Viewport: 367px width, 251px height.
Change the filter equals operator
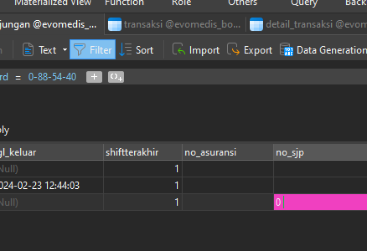click(x=18, y=77)
